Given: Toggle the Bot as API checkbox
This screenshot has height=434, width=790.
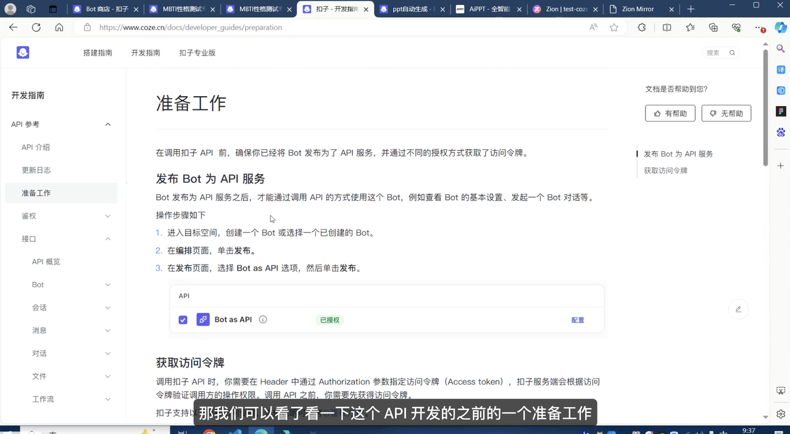Looking at the screenshot, I should pos(183,320).
